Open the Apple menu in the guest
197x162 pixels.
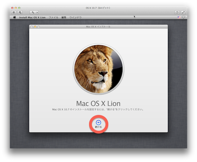[x=15, y=18]
